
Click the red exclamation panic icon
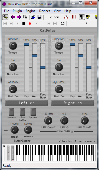[74, 17]
